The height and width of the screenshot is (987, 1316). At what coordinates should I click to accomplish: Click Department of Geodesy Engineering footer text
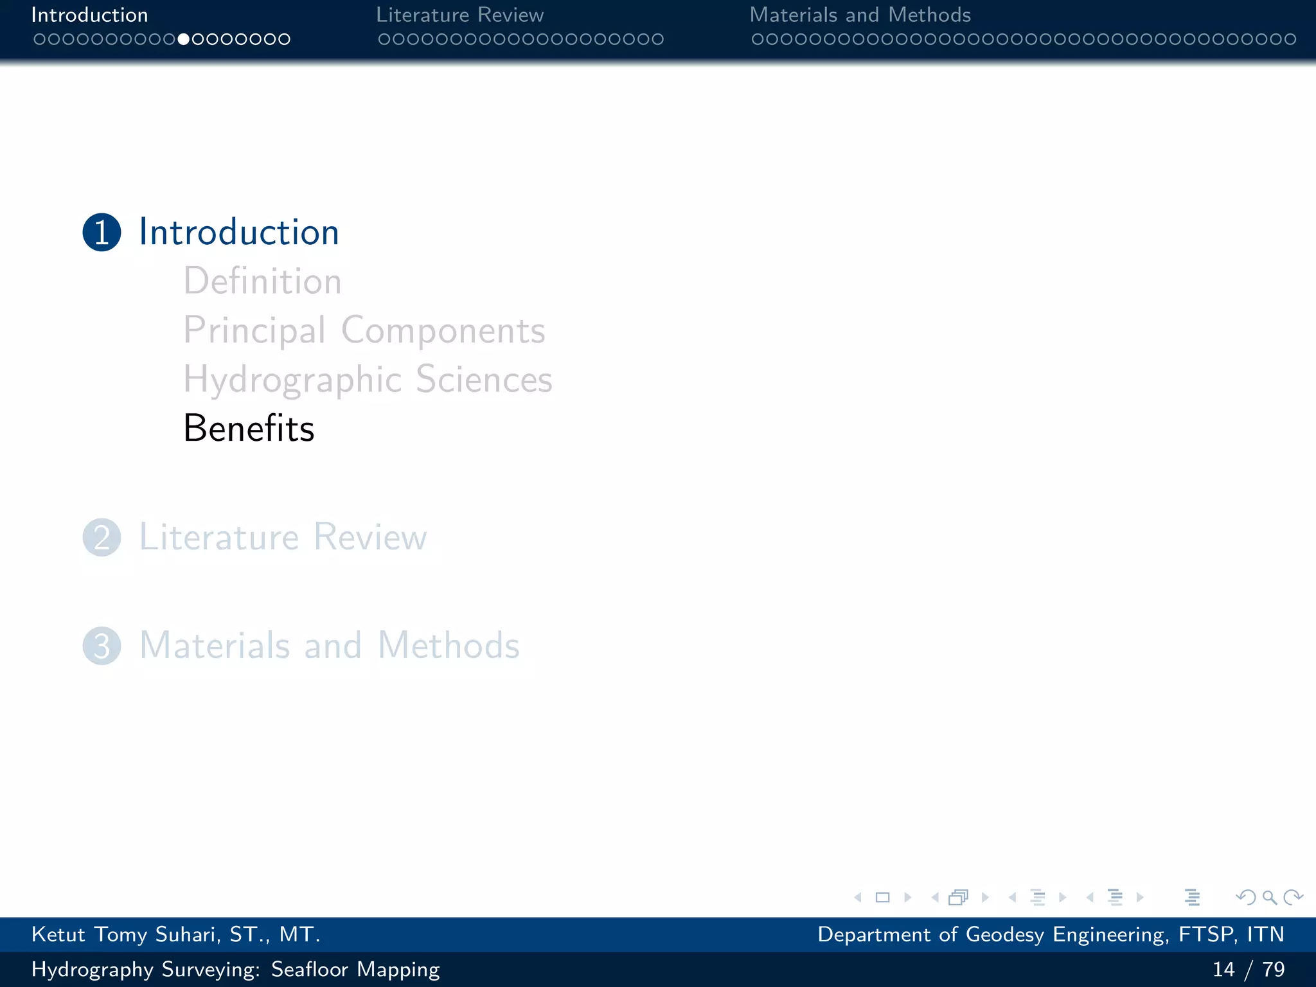[1051, 934]
